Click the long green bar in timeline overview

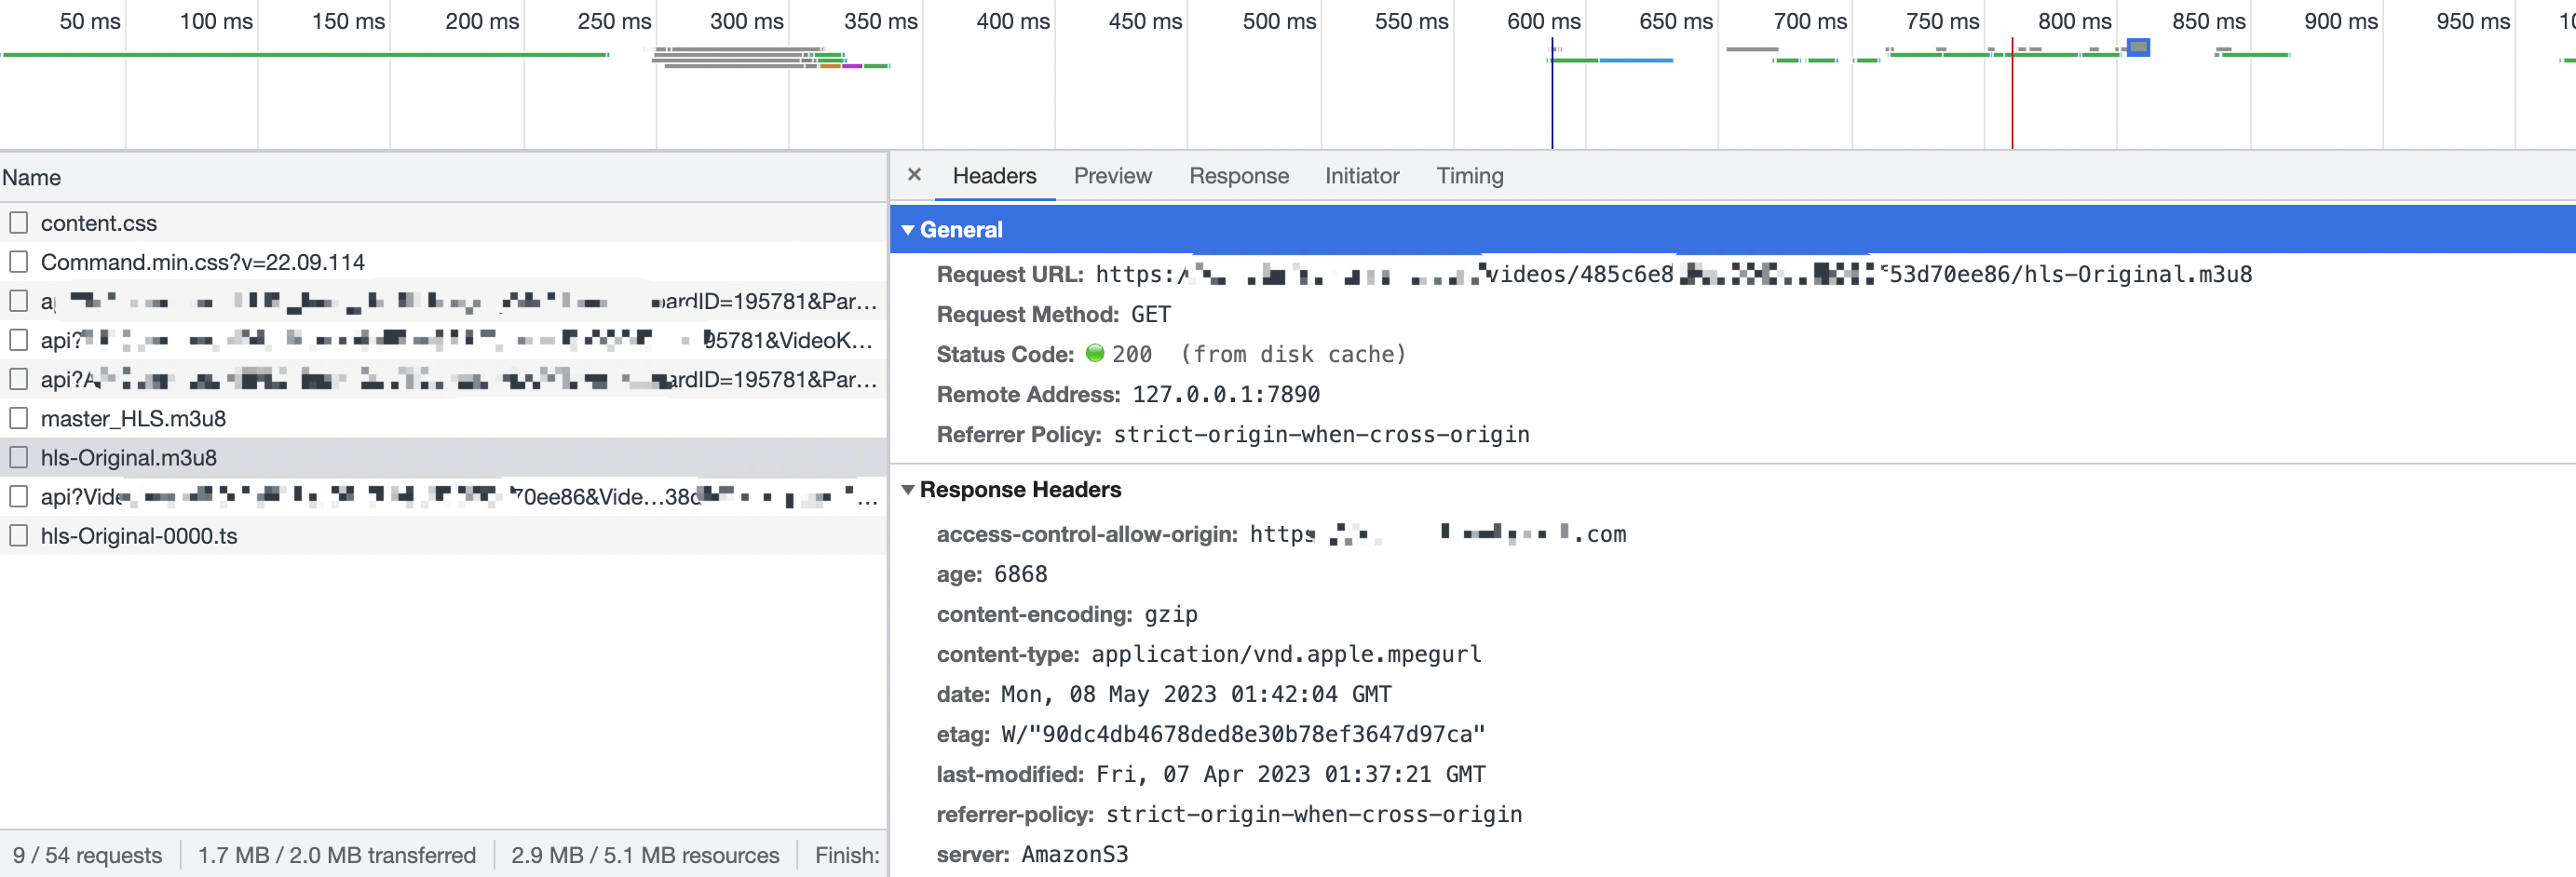click(304, 54)
